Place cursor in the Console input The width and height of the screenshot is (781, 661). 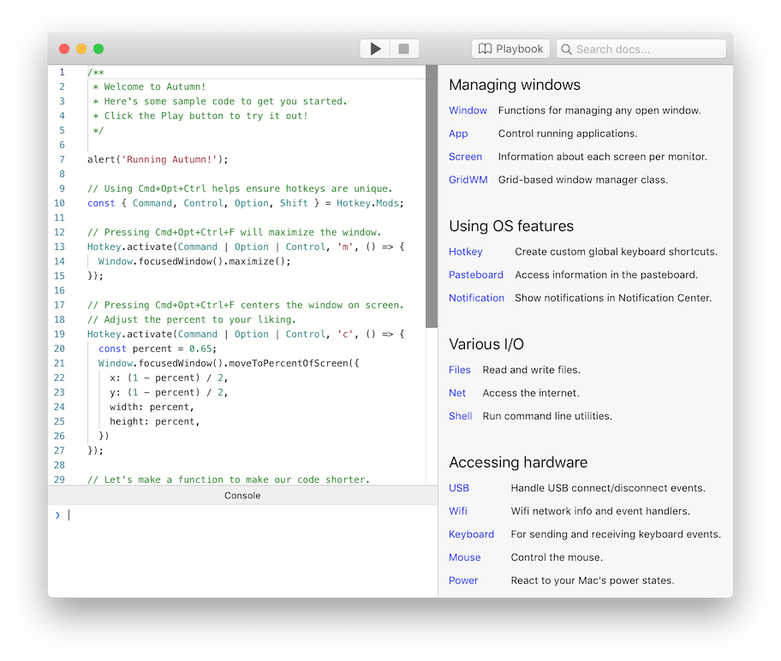pos(249,515)
